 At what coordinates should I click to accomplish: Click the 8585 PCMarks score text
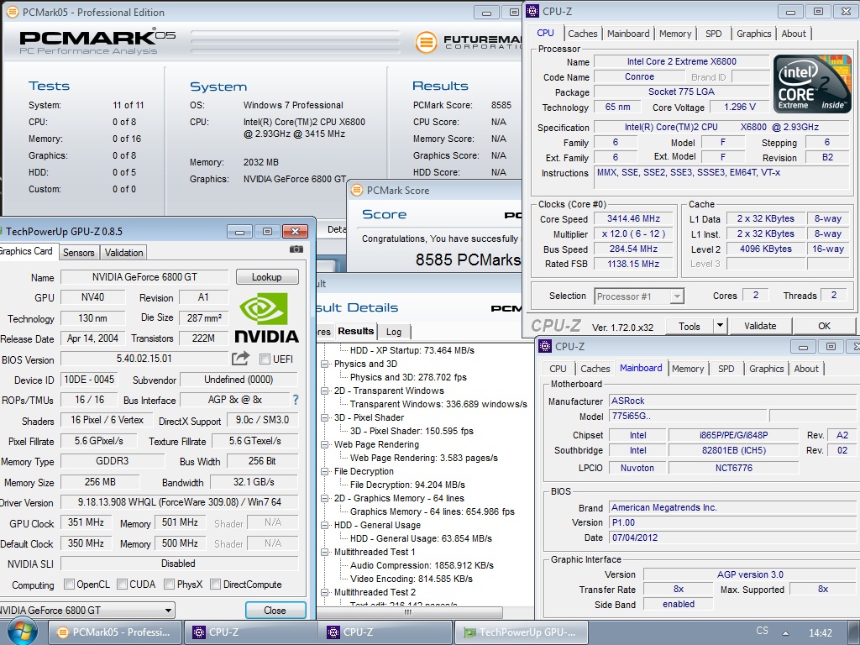468,260
